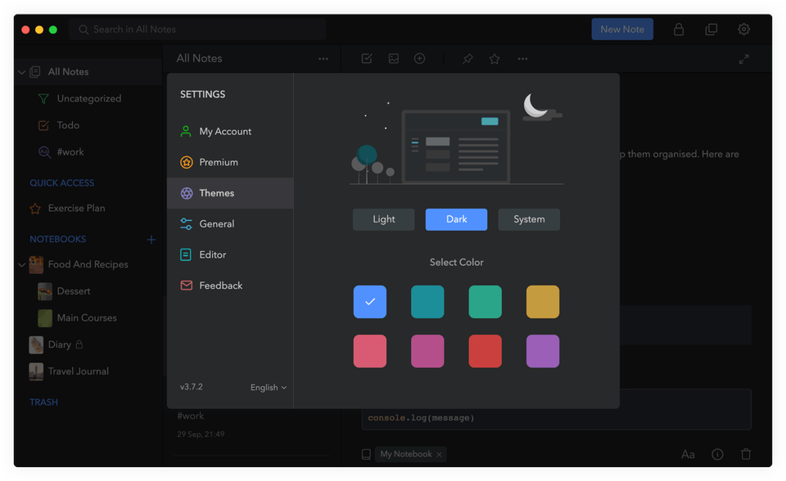Open the English language dropdown

(268, 387)
